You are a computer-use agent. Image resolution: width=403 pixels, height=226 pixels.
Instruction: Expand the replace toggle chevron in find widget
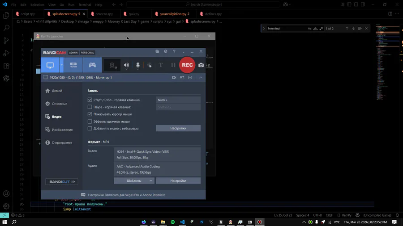tap(264, 29)
